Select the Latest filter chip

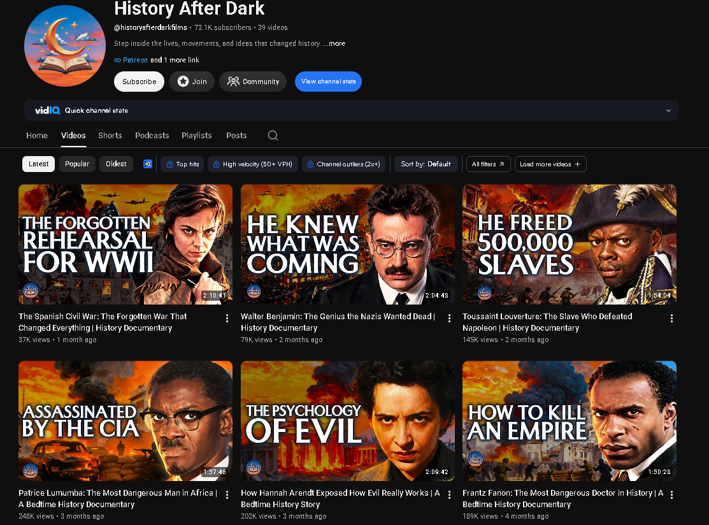(38, 164)
